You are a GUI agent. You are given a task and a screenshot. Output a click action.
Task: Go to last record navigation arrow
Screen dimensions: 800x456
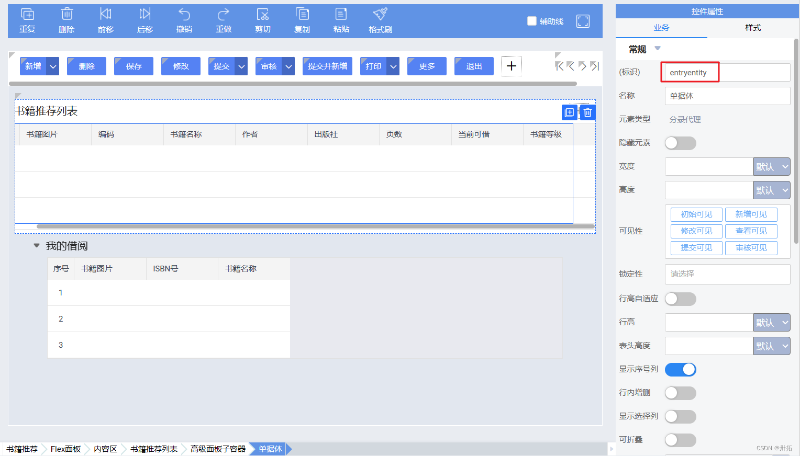point(594,66)
